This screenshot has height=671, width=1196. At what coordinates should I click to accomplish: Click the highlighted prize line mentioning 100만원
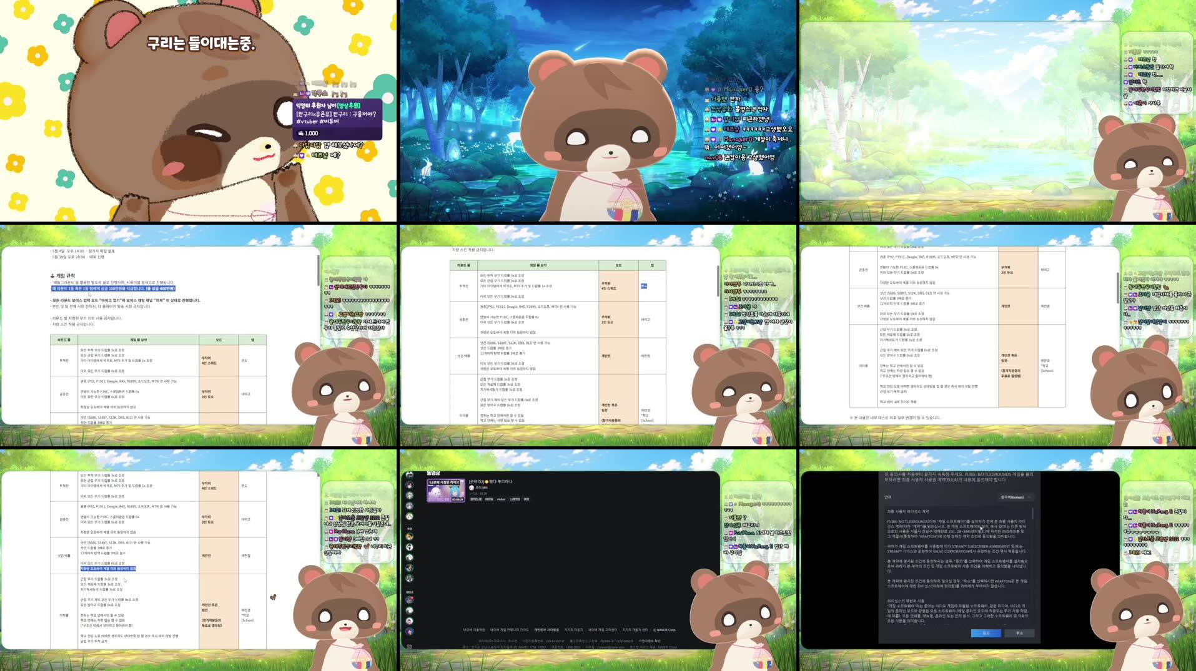click(x=114, y=288)
